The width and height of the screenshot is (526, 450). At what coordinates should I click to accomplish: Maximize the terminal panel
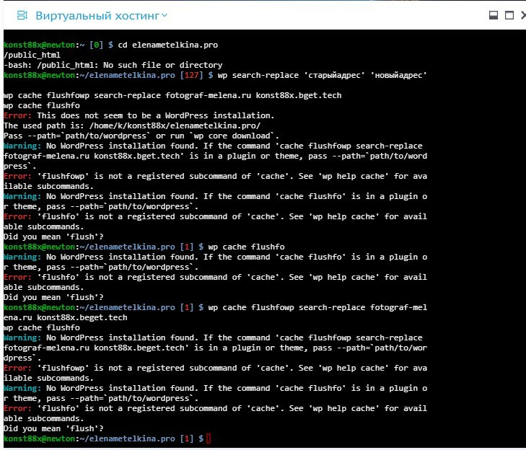509,15
